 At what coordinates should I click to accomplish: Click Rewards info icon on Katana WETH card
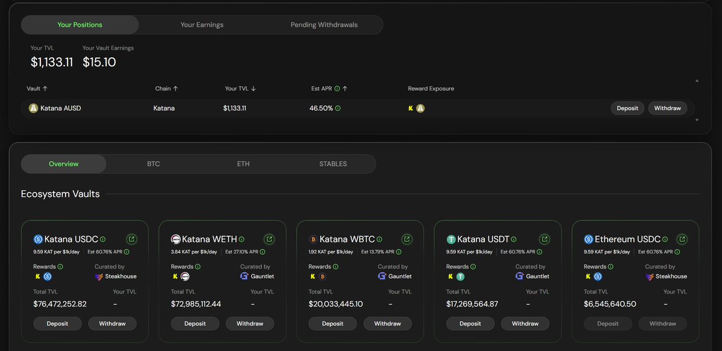(198, 267)
